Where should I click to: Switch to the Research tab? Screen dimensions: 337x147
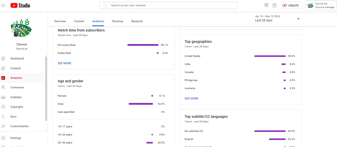[137, 21]
